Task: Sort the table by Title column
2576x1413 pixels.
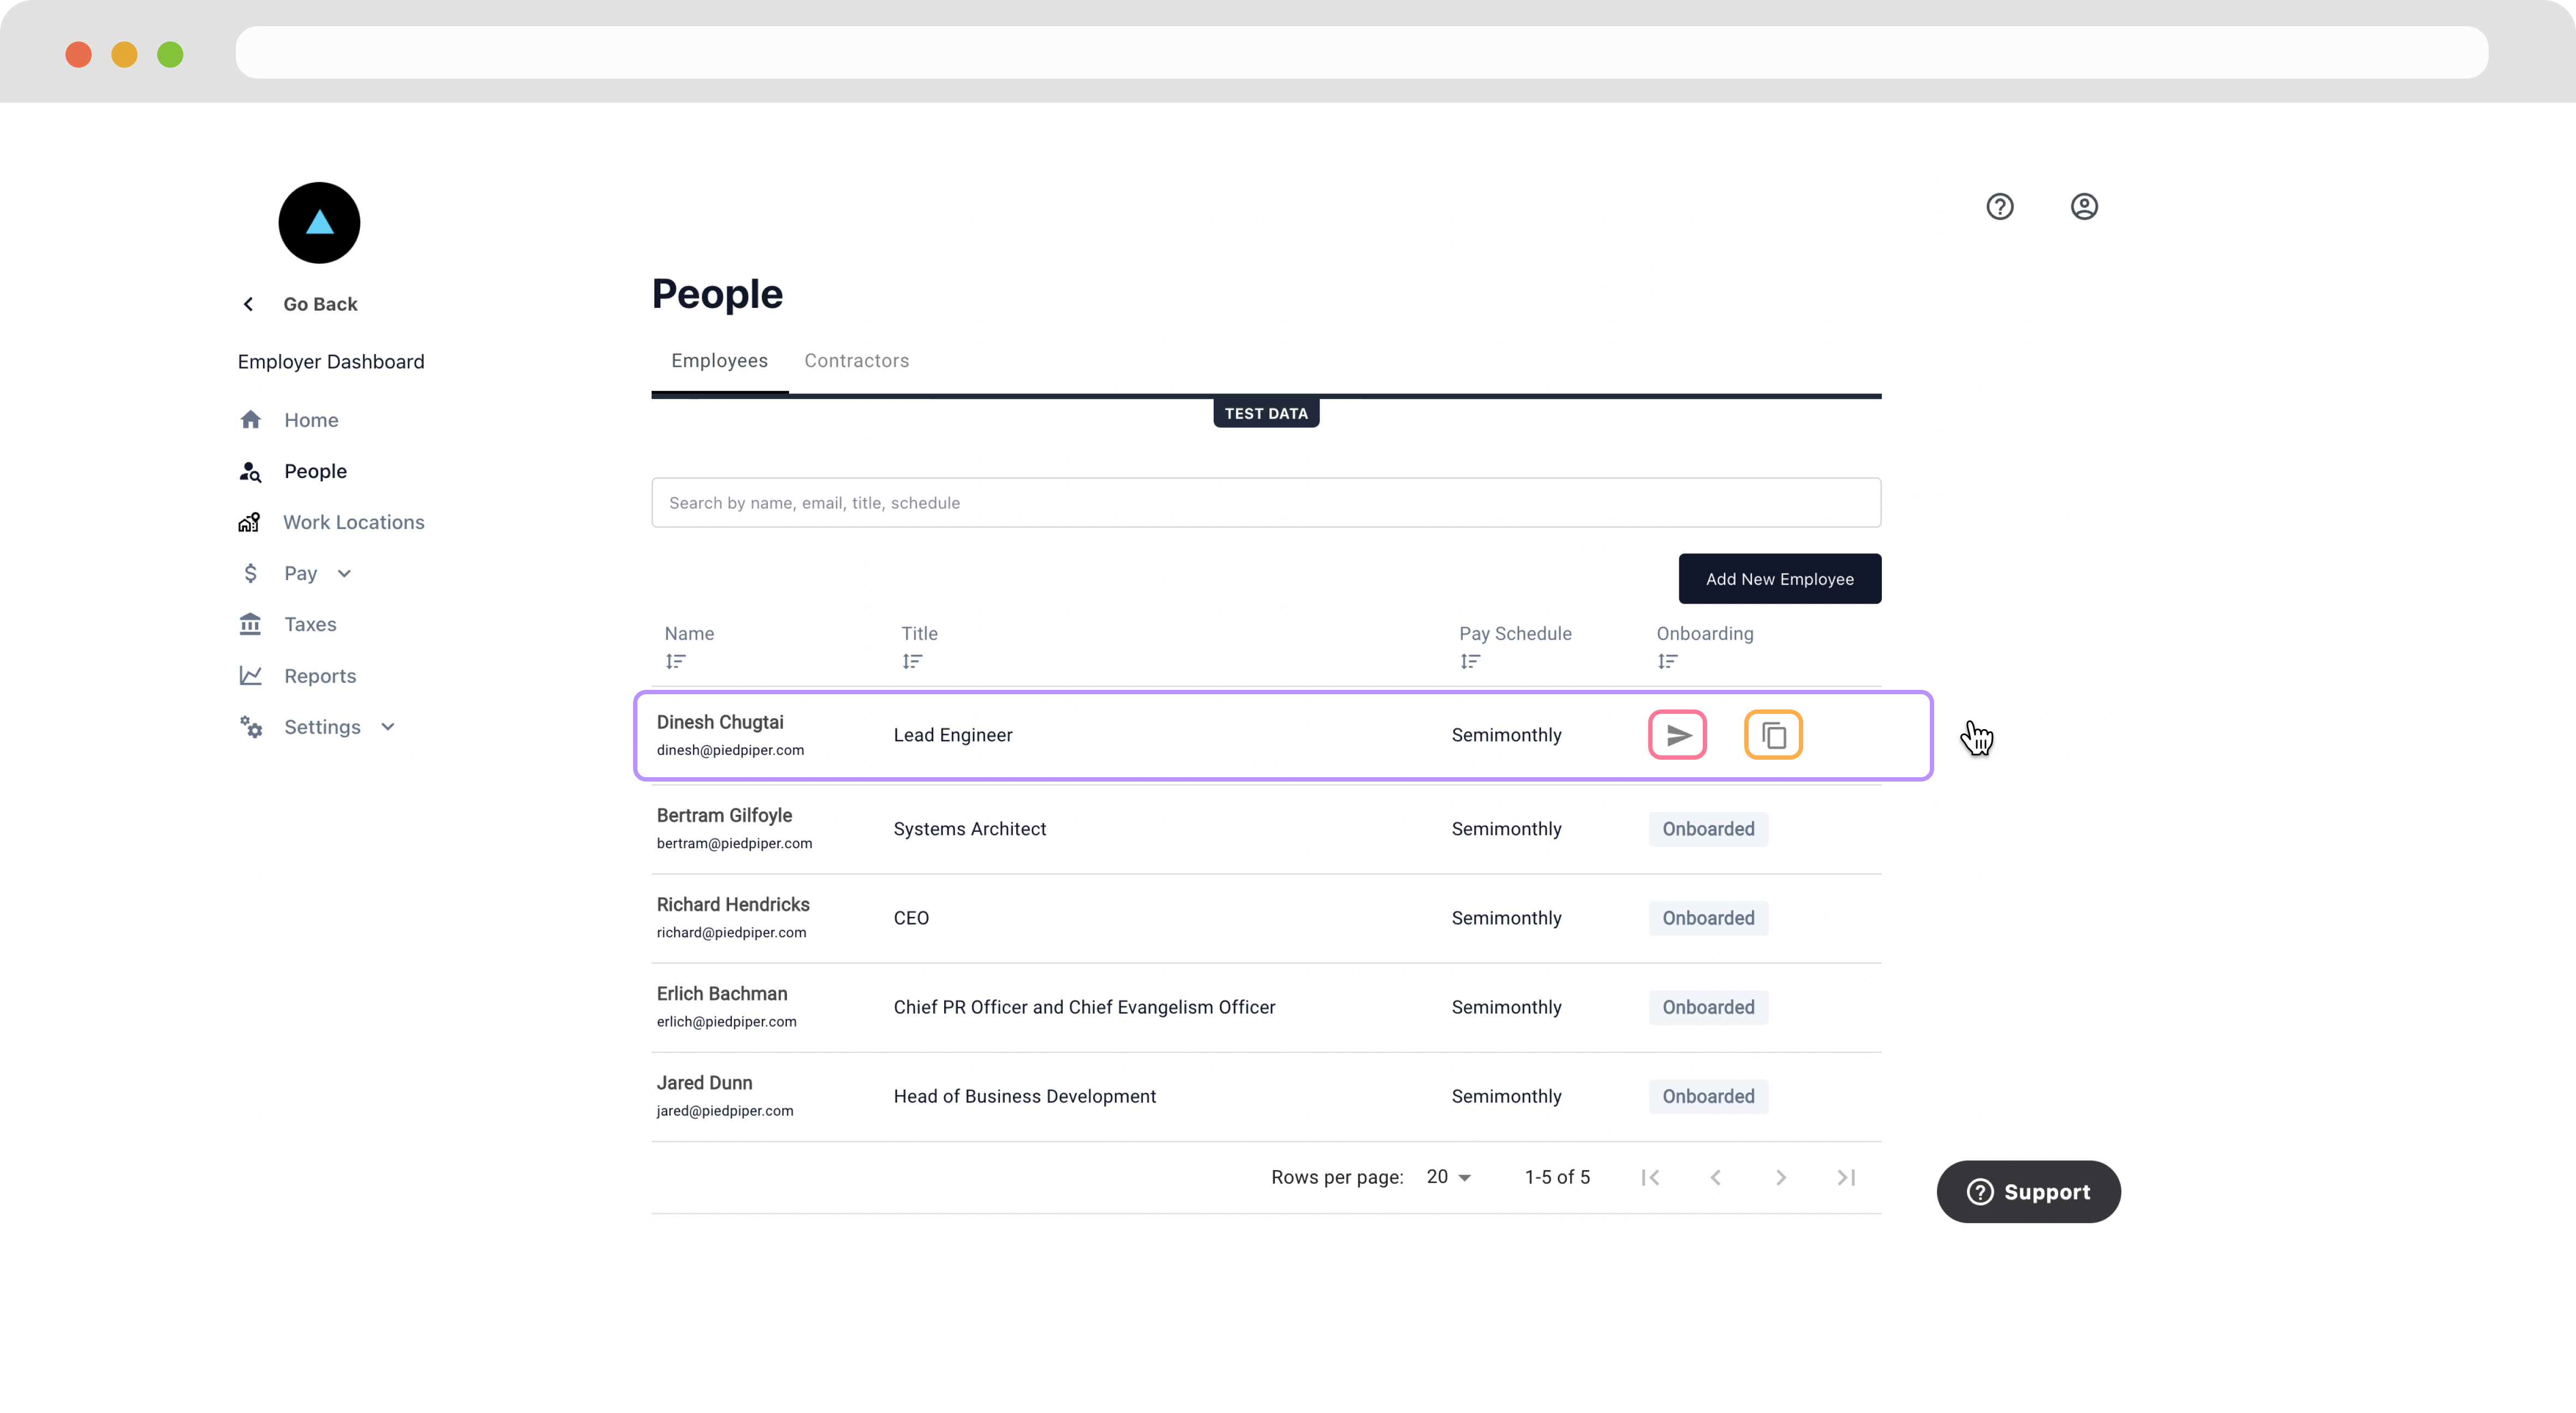Action: point(912,661)
